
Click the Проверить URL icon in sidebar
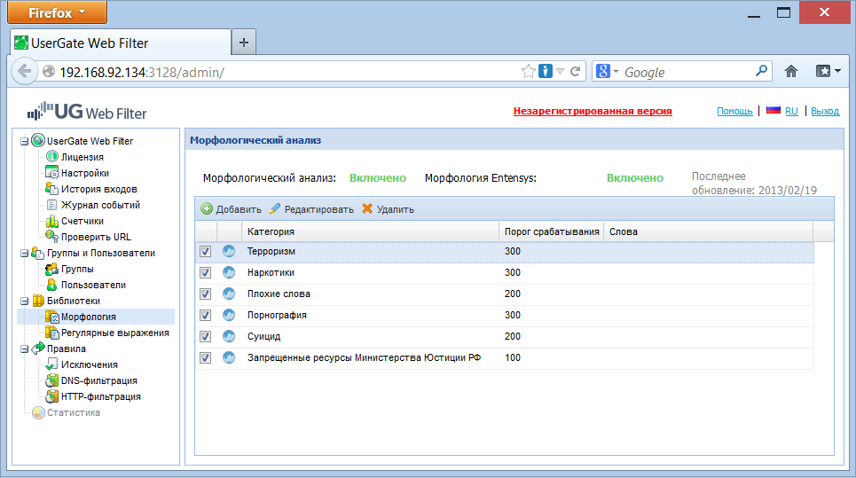pos(51,237)
